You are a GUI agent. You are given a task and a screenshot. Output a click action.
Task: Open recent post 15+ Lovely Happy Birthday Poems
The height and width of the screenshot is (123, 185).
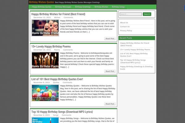[135, 50]
